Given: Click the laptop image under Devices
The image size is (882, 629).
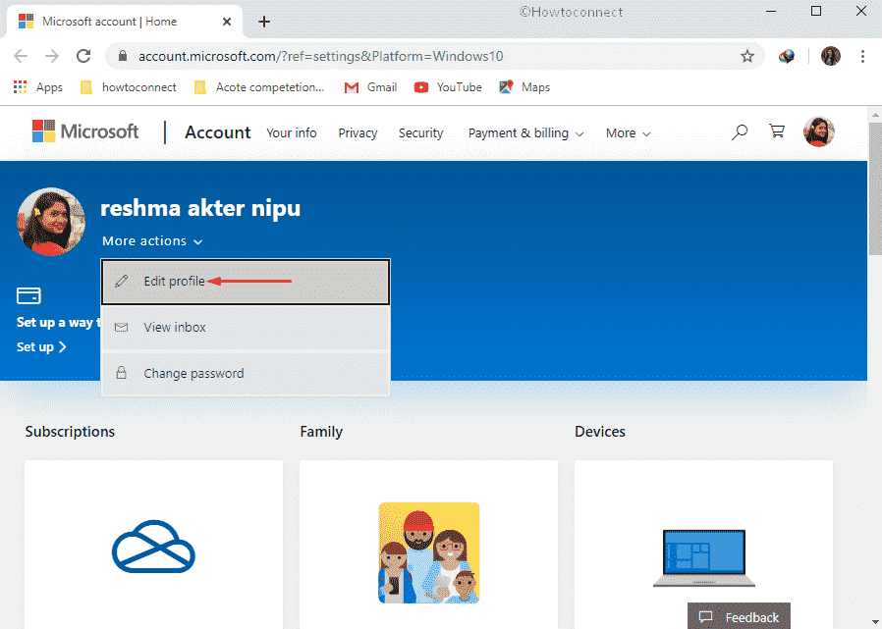Looking at the screenshot, I should tap(703, 558).
